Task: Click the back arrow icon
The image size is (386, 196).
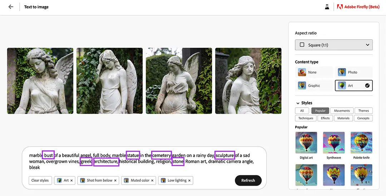Action: pos(11,7)
